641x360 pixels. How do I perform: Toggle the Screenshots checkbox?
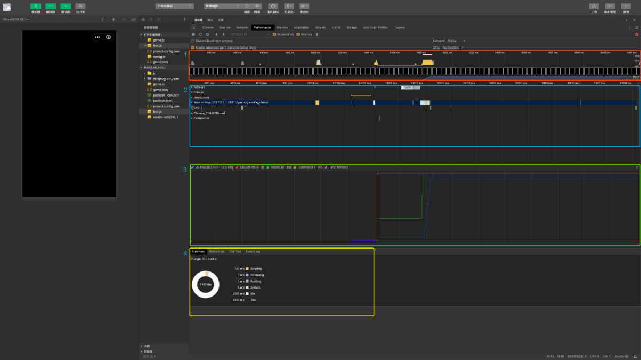275,34
